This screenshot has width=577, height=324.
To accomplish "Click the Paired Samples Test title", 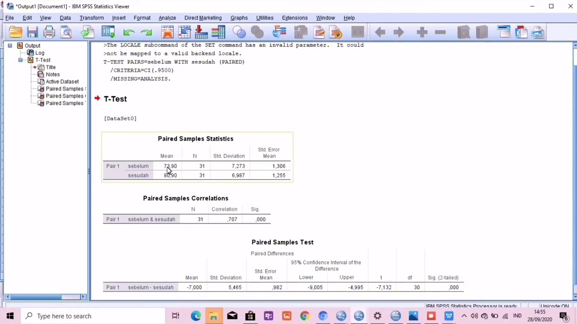I will pyautogui.click(x=283, y=242).
